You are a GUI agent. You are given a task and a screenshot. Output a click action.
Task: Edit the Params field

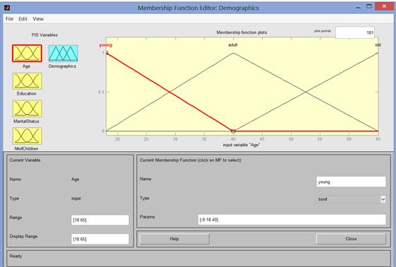pos(292,220)
